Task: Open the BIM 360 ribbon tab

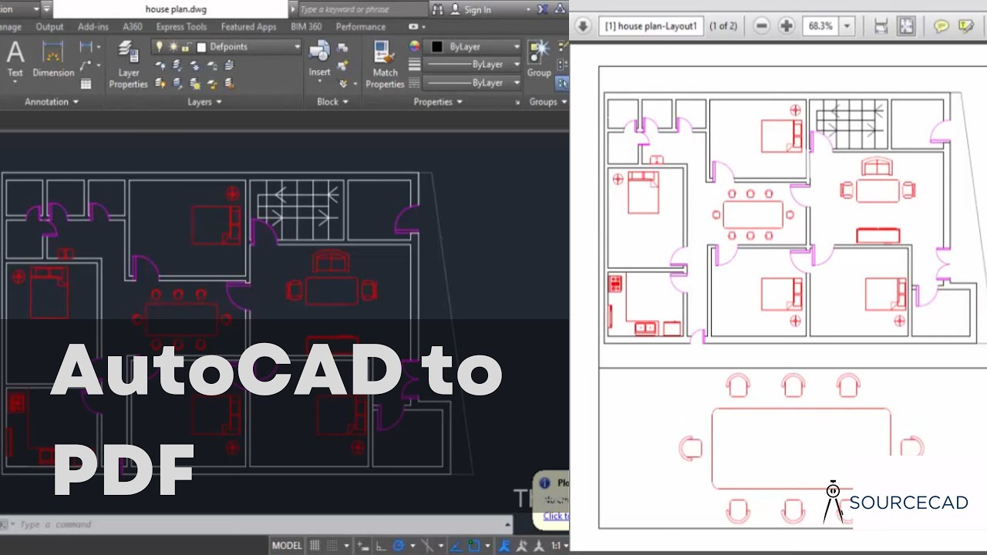Action: click(x=306, y=27)
